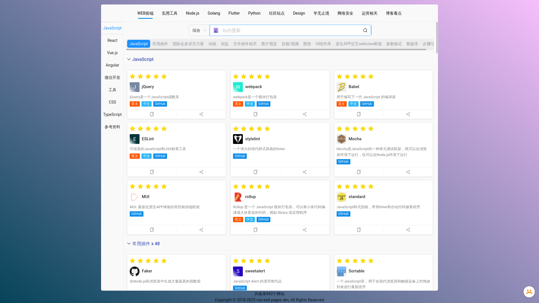Select the Python top tab

(x=254, y=13)
